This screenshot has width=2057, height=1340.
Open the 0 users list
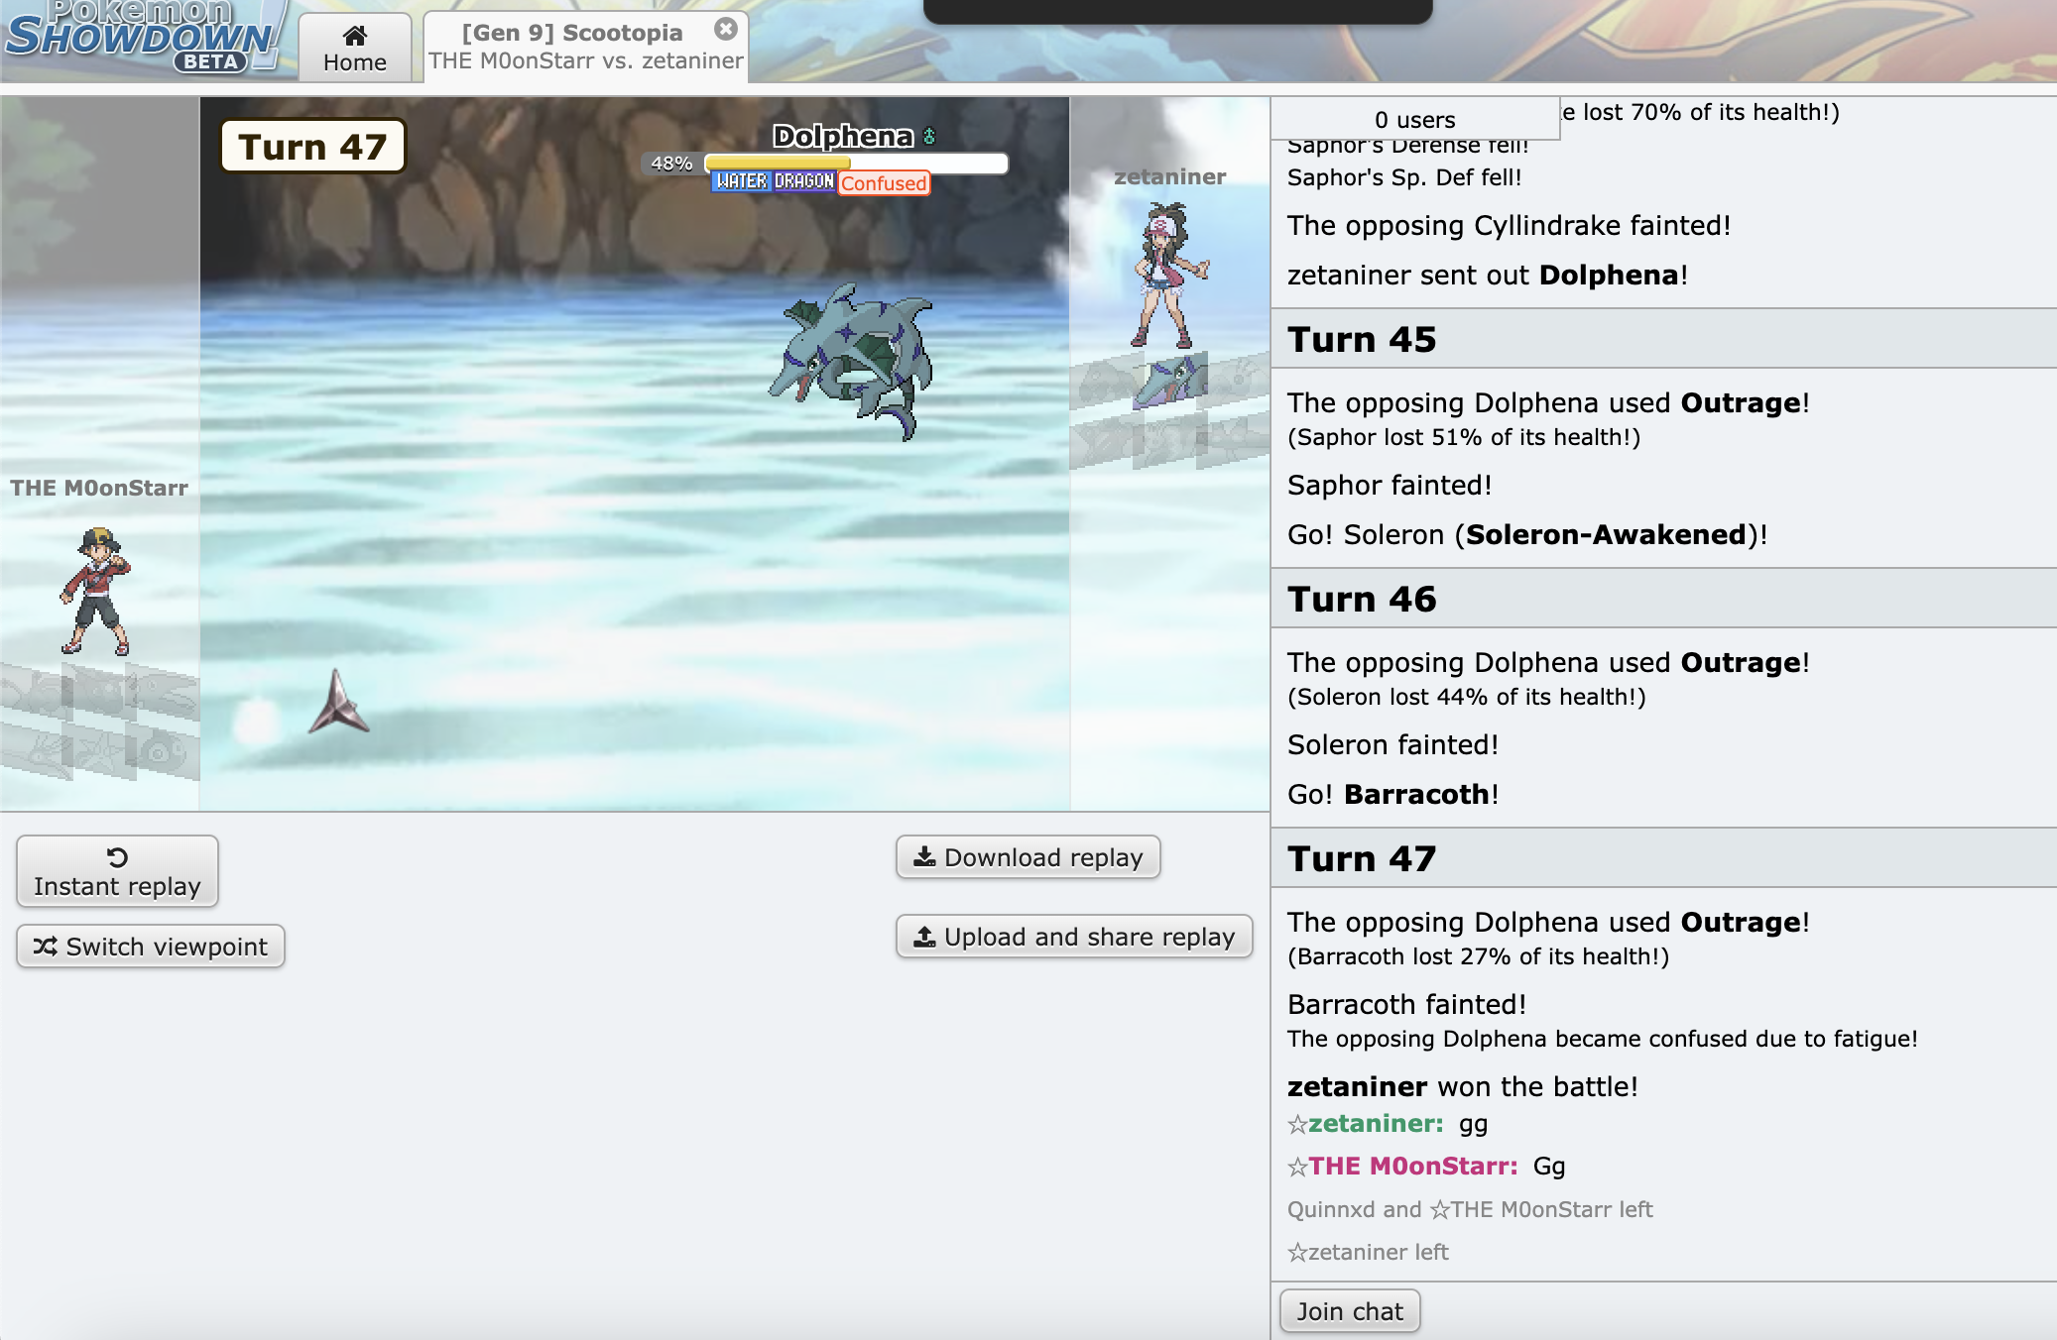pos(1415,119)
